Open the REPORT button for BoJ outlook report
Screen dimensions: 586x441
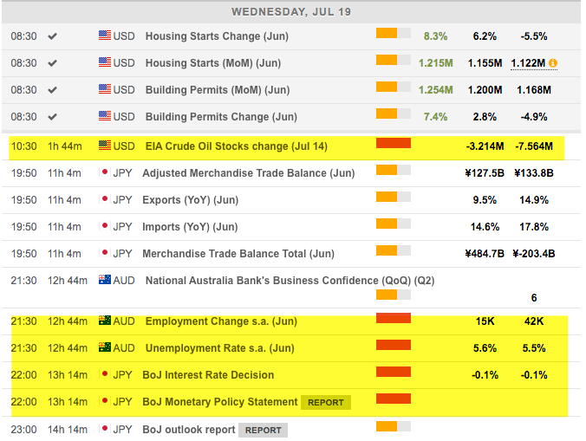(x=264, y=431)
